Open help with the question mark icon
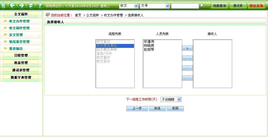 39,6
